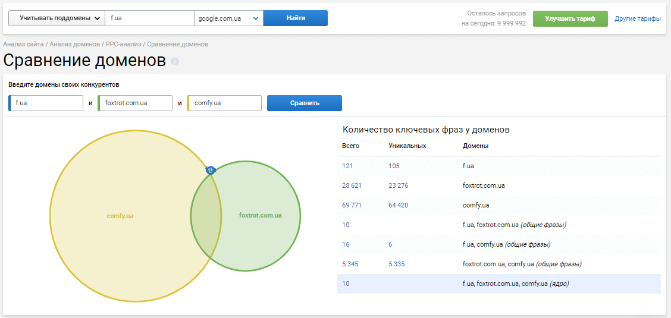Click the Домены column header
Image resolution: width=671 pixels, height=318 pixels.
click(x=475, y=146)
